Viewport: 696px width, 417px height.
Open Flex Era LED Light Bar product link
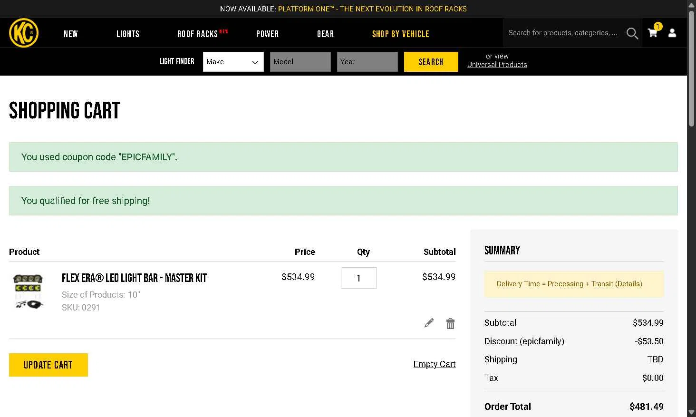point(135,278)
